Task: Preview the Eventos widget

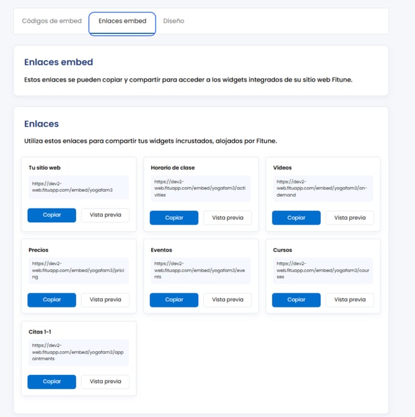Action: click(227, 299)
